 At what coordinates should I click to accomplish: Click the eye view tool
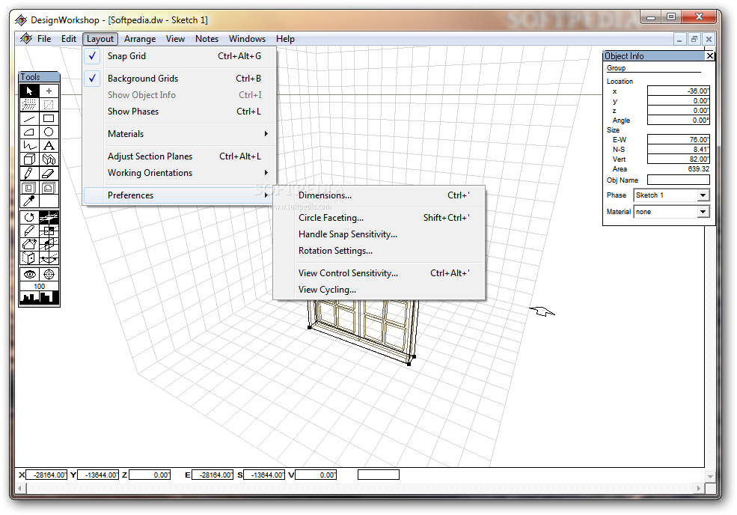[x=29, y=274]
